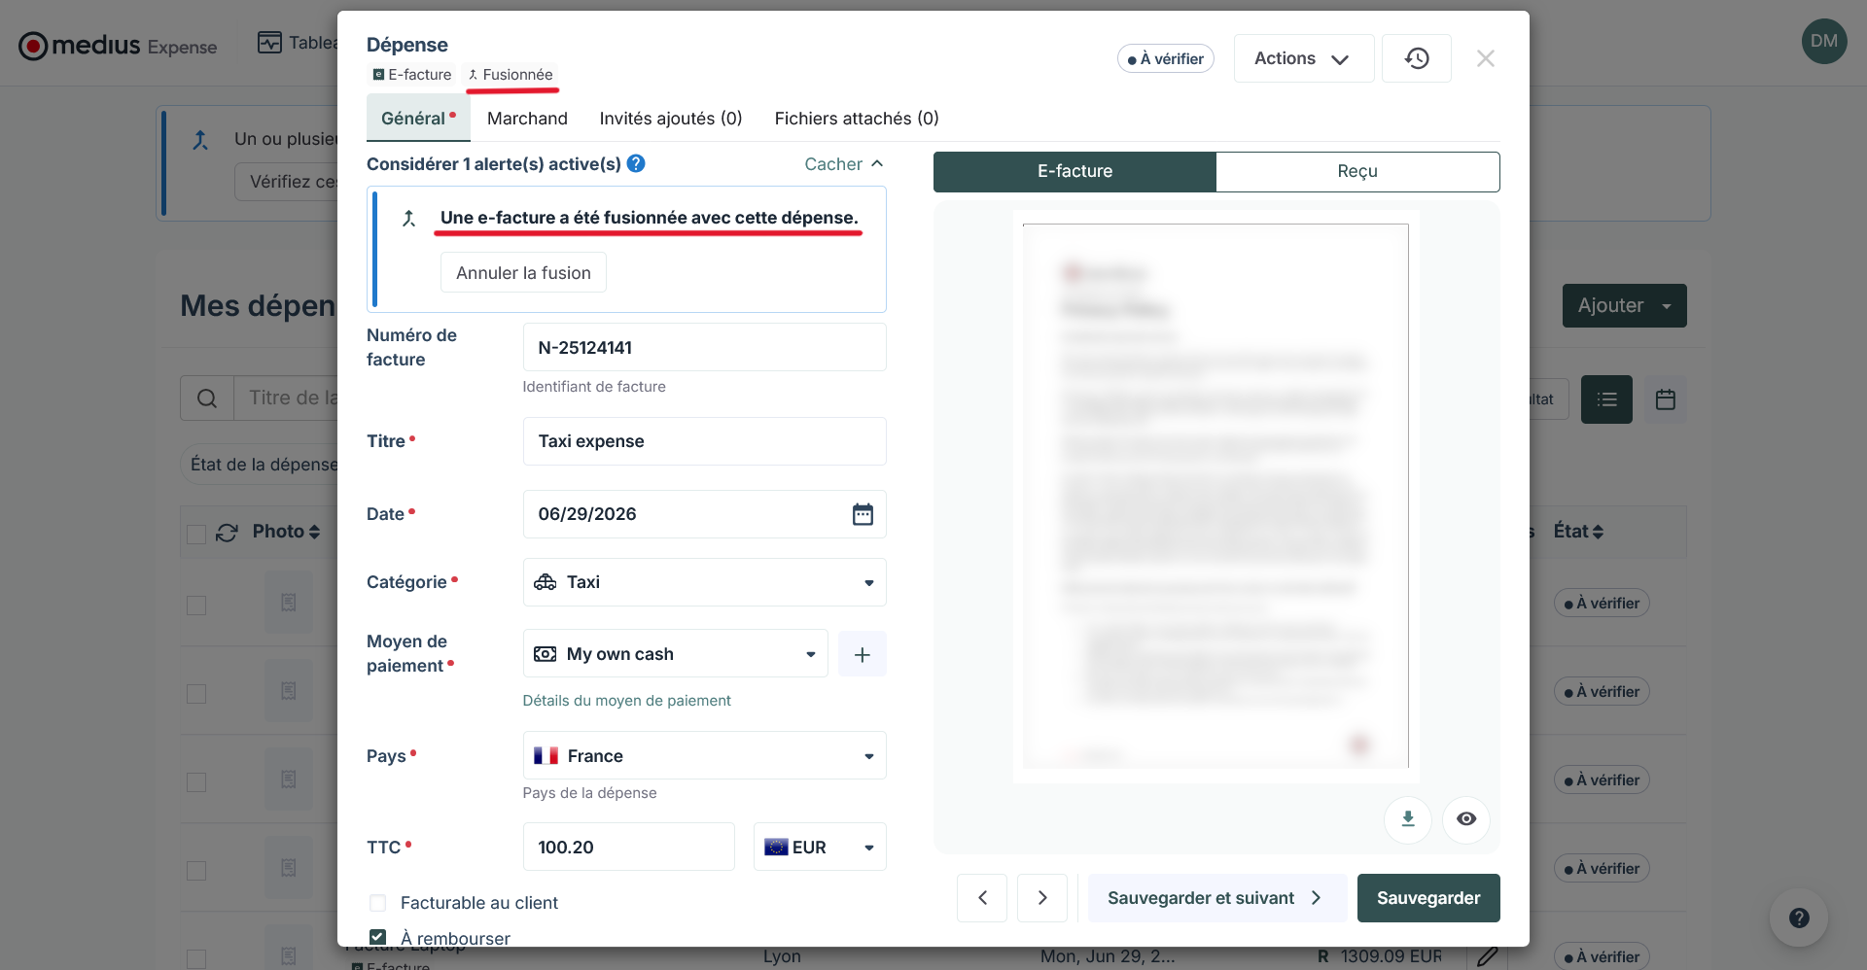Add a payment method with plus icon

pyautogui.click(x=862, y=654)
